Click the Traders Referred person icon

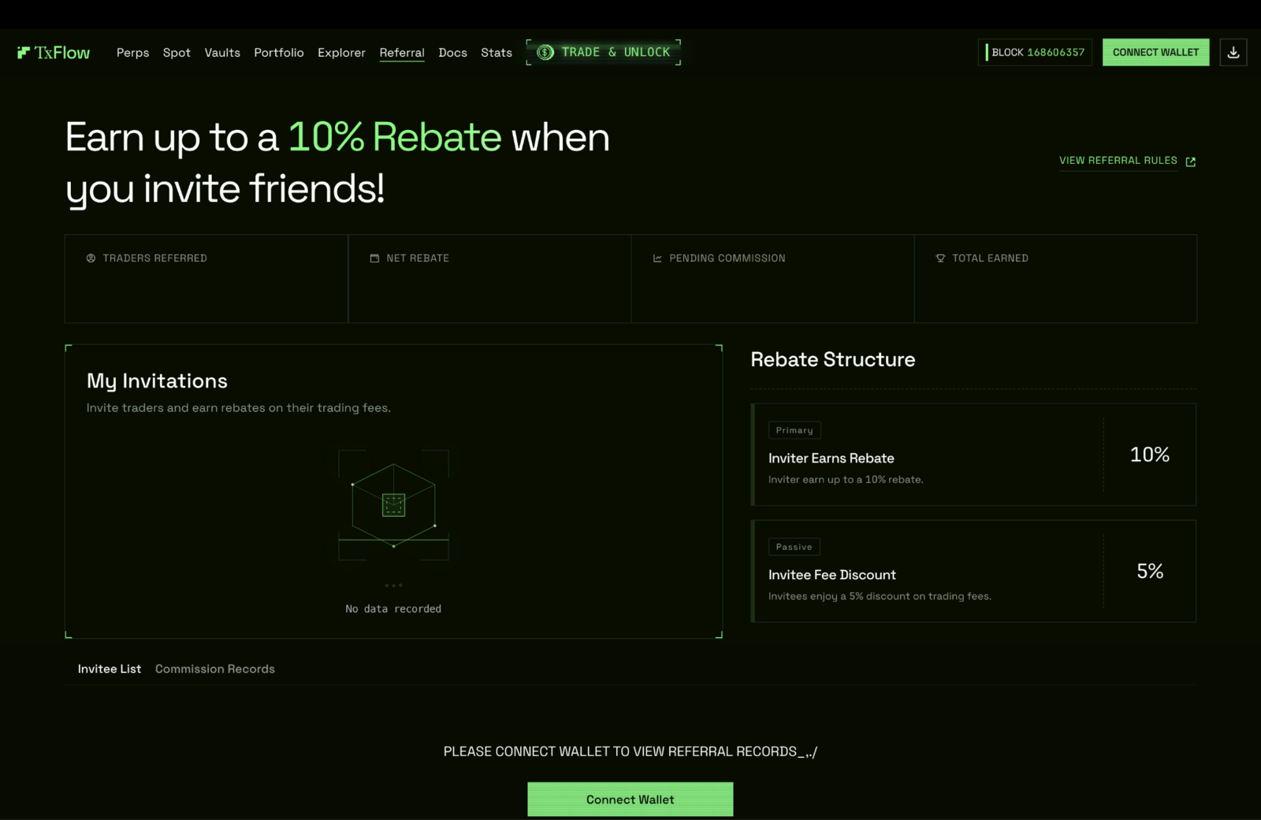[x=91, y=258]
